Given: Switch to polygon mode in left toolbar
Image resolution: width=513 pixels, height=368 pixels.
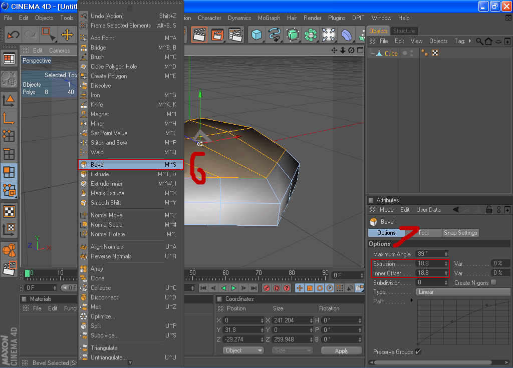Looking at the screenshot, I should tap(9, 172).
